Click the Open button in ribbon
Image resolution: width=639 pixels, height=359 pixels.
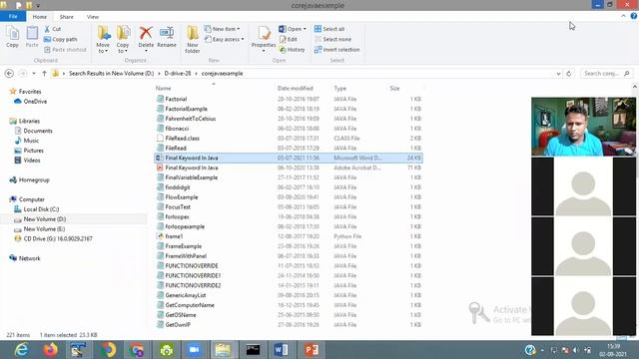point(291,29)
